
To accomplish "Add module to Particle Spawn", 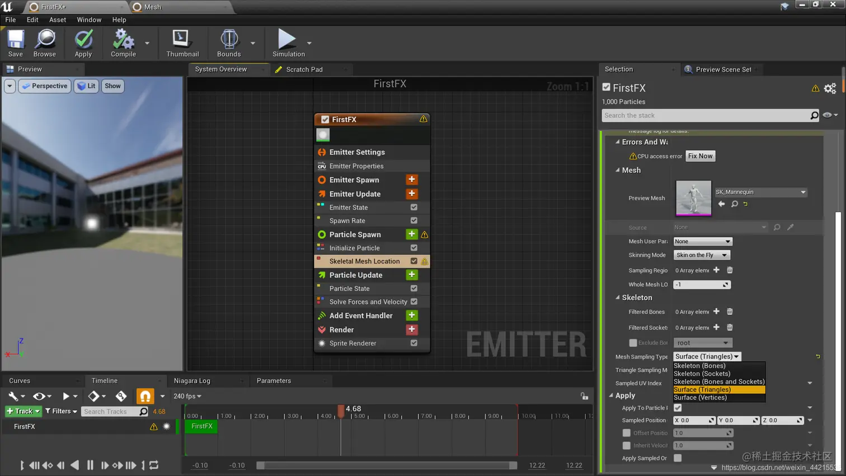I will 412,234.
